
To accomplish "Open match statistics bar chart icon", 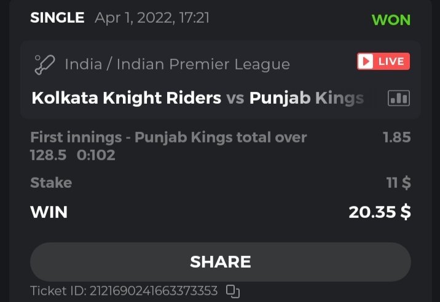I will click(399, 98).
